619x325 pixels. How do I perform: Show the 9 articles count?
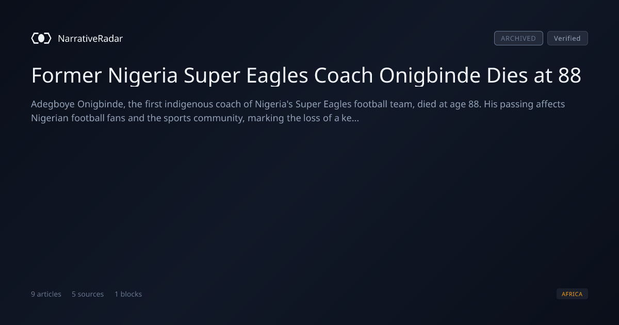click(46, 294)
